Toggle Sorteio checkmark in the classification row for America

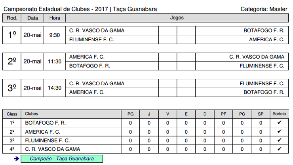click(279, 132)
